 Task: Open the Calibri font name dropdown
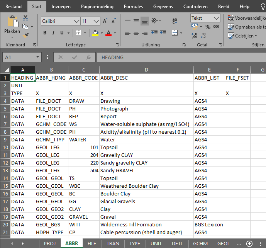tap(76, 21)
